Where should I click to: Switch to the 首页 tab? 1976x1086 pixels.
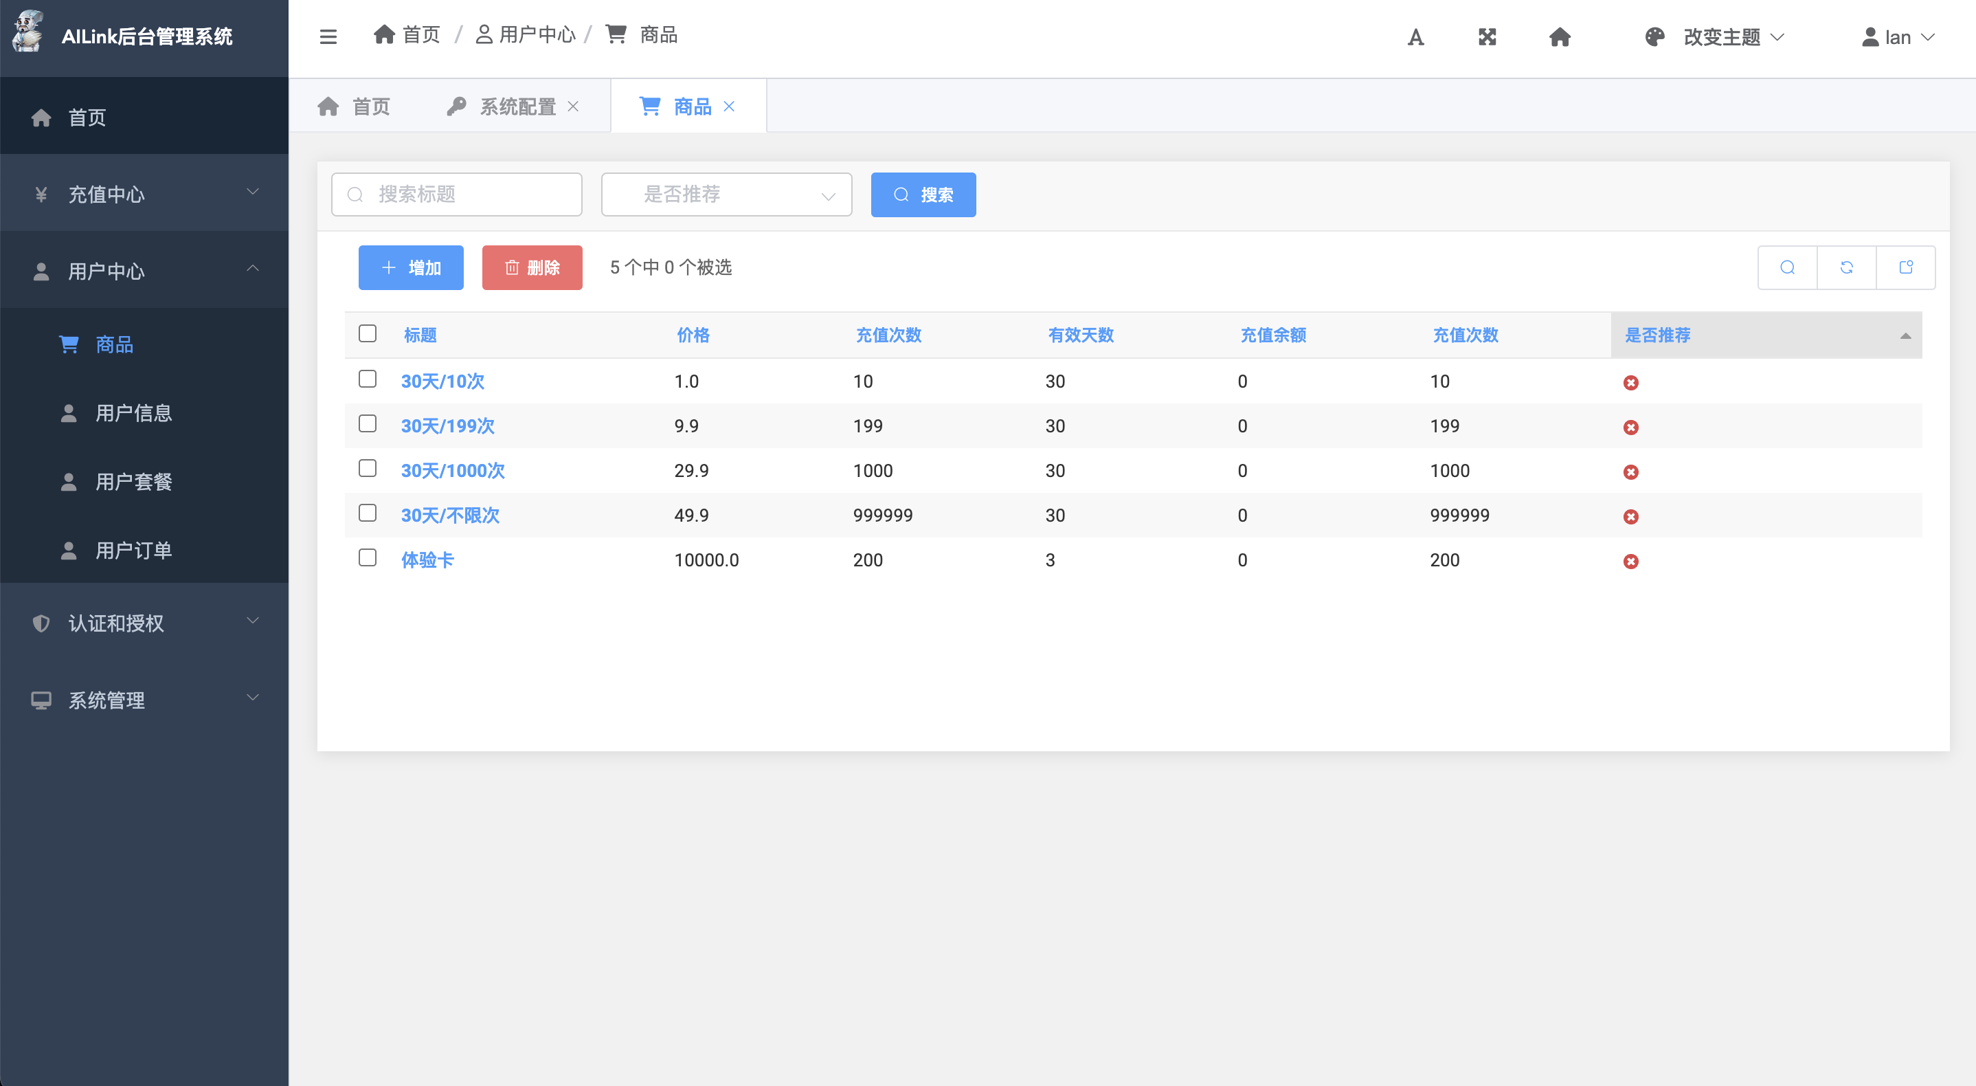tap(354, 107)
